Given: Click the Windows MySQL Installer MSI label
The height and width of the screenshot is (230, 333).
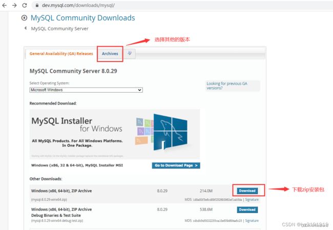Looking at the screenshot, I should (77, 165).
